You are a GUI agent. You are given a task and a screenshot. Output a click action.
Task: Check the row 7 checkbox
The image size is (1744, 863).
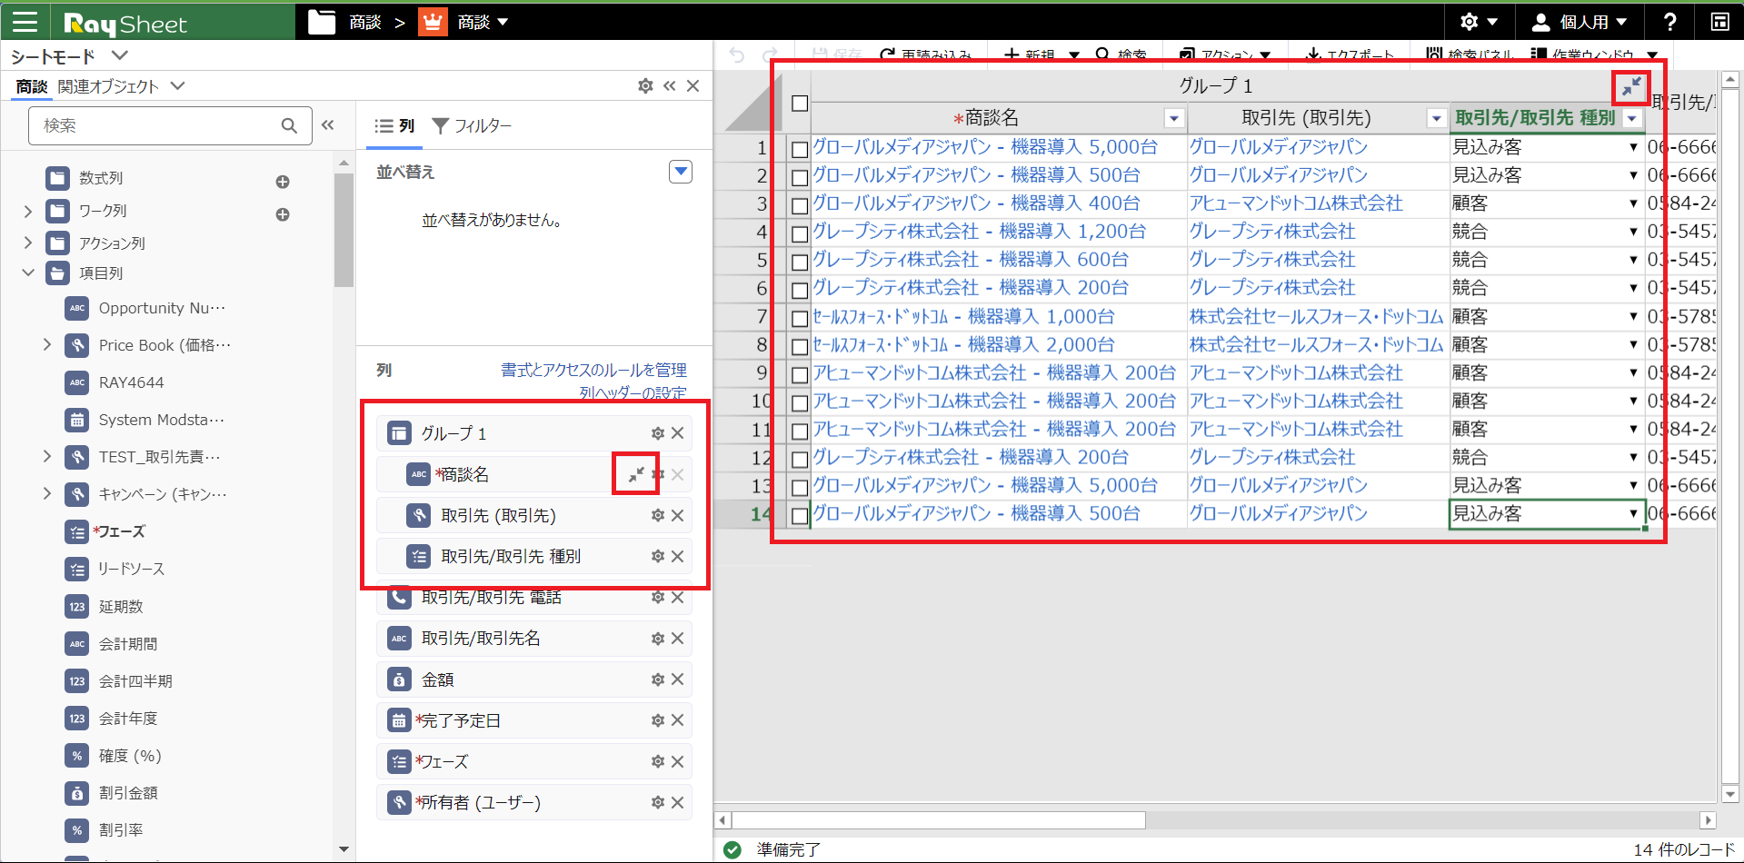pyautogui.click(x=800, y=318)
